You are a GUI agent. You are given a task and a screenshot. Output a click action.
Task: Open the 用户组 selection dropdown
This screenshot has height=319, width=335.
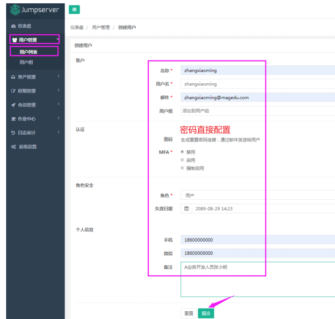pyautogui.click(x=258, y=111)
